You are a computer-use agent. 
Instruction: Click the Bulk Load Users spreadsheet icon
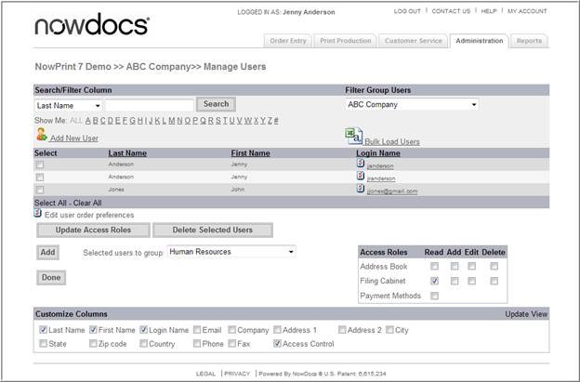(x=353, y=137)
